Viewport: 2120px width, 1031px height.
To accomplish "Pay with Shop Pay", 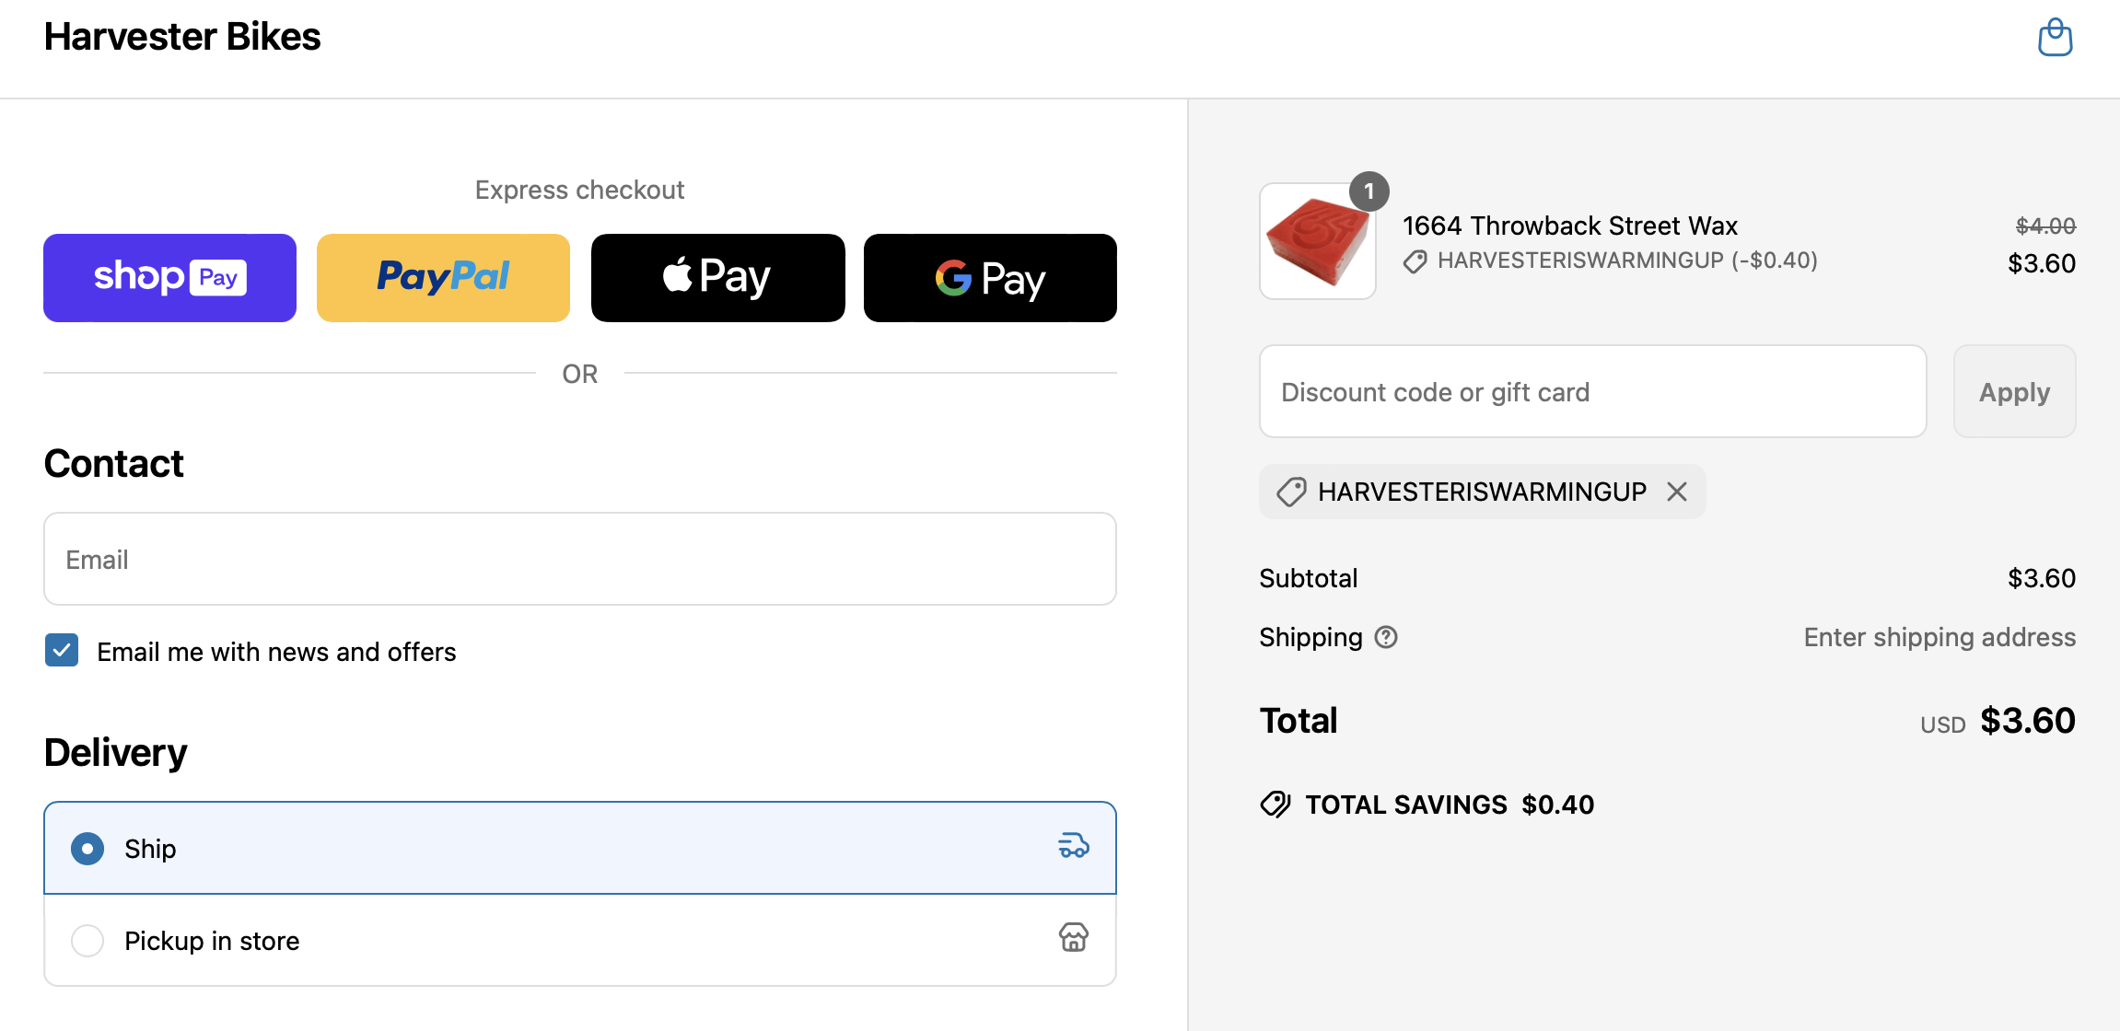I will (x=169, y=277).
